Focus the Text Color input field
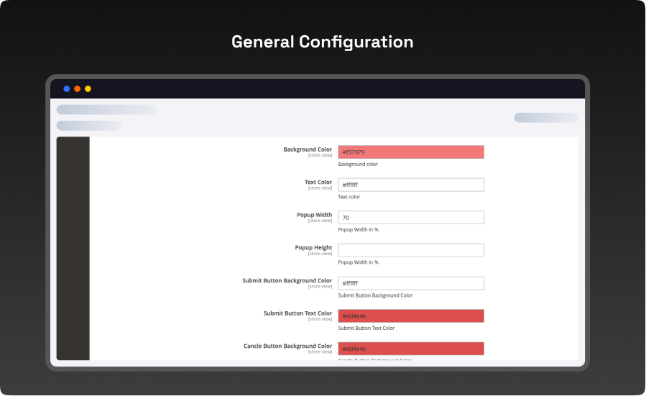The height and width of the screenshot is (396, 646). 410,185
